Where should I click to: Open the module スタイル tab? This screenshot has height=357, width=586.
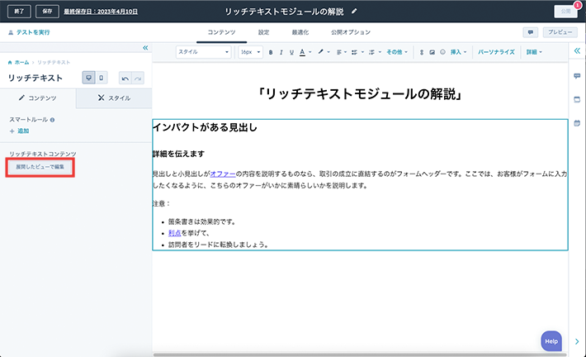point(114,98)
